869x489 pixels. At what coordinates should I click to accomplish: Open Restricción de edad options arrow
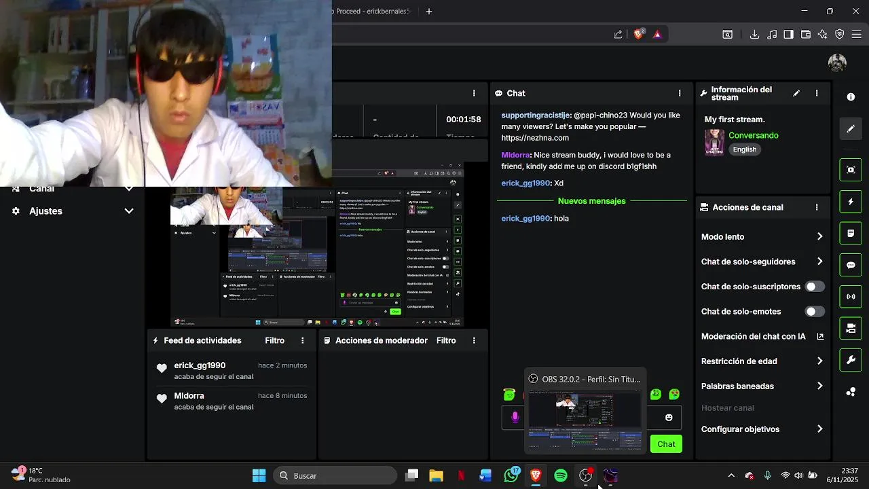819,361
